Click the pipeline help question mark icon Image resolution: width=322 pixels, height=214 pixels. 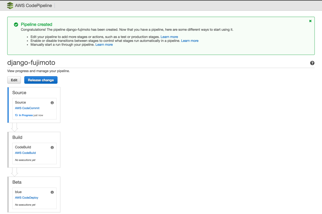pyautogui.click(x=312, y=63)
